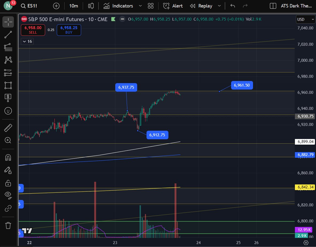Toggle stay in drawing mode
This screenshot has height=247, width=316.
point(8,170)
